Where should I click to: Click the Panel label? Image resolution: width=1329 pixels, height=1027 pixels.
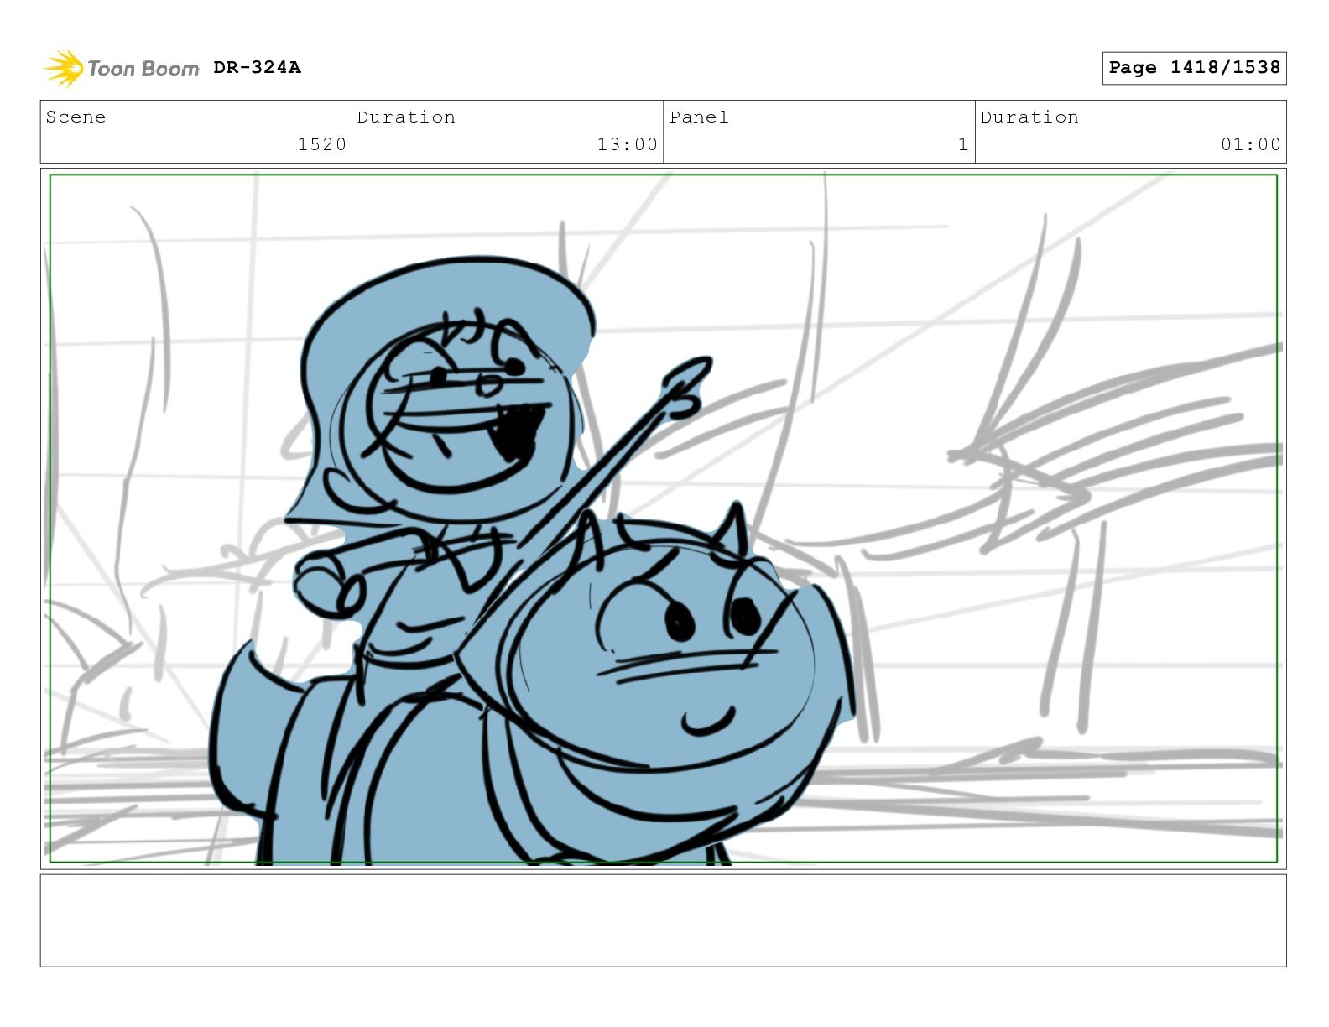click(699, 117)
